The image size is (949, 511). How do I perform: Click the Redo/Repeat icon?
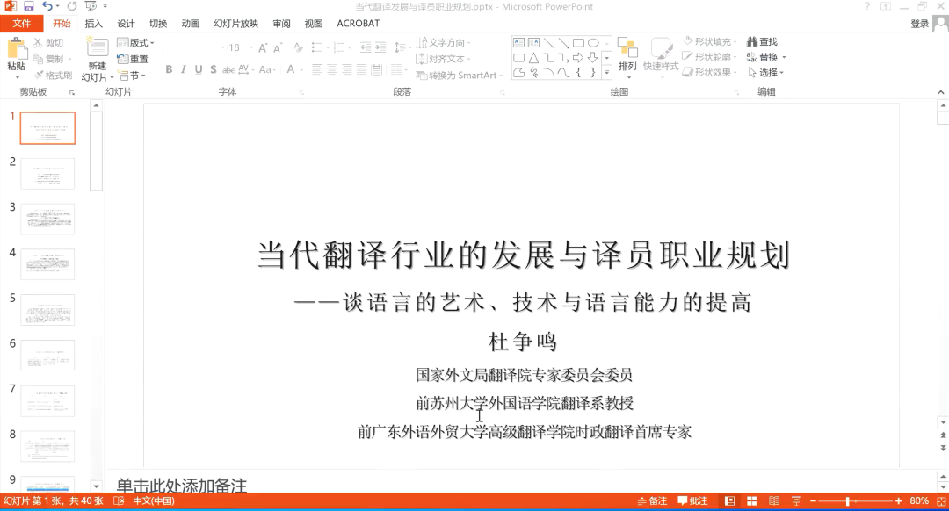coord(72,6)
